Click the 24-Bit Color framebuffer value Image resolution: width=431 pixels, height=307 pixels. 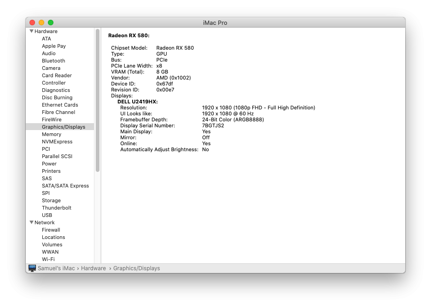(233, 119)
